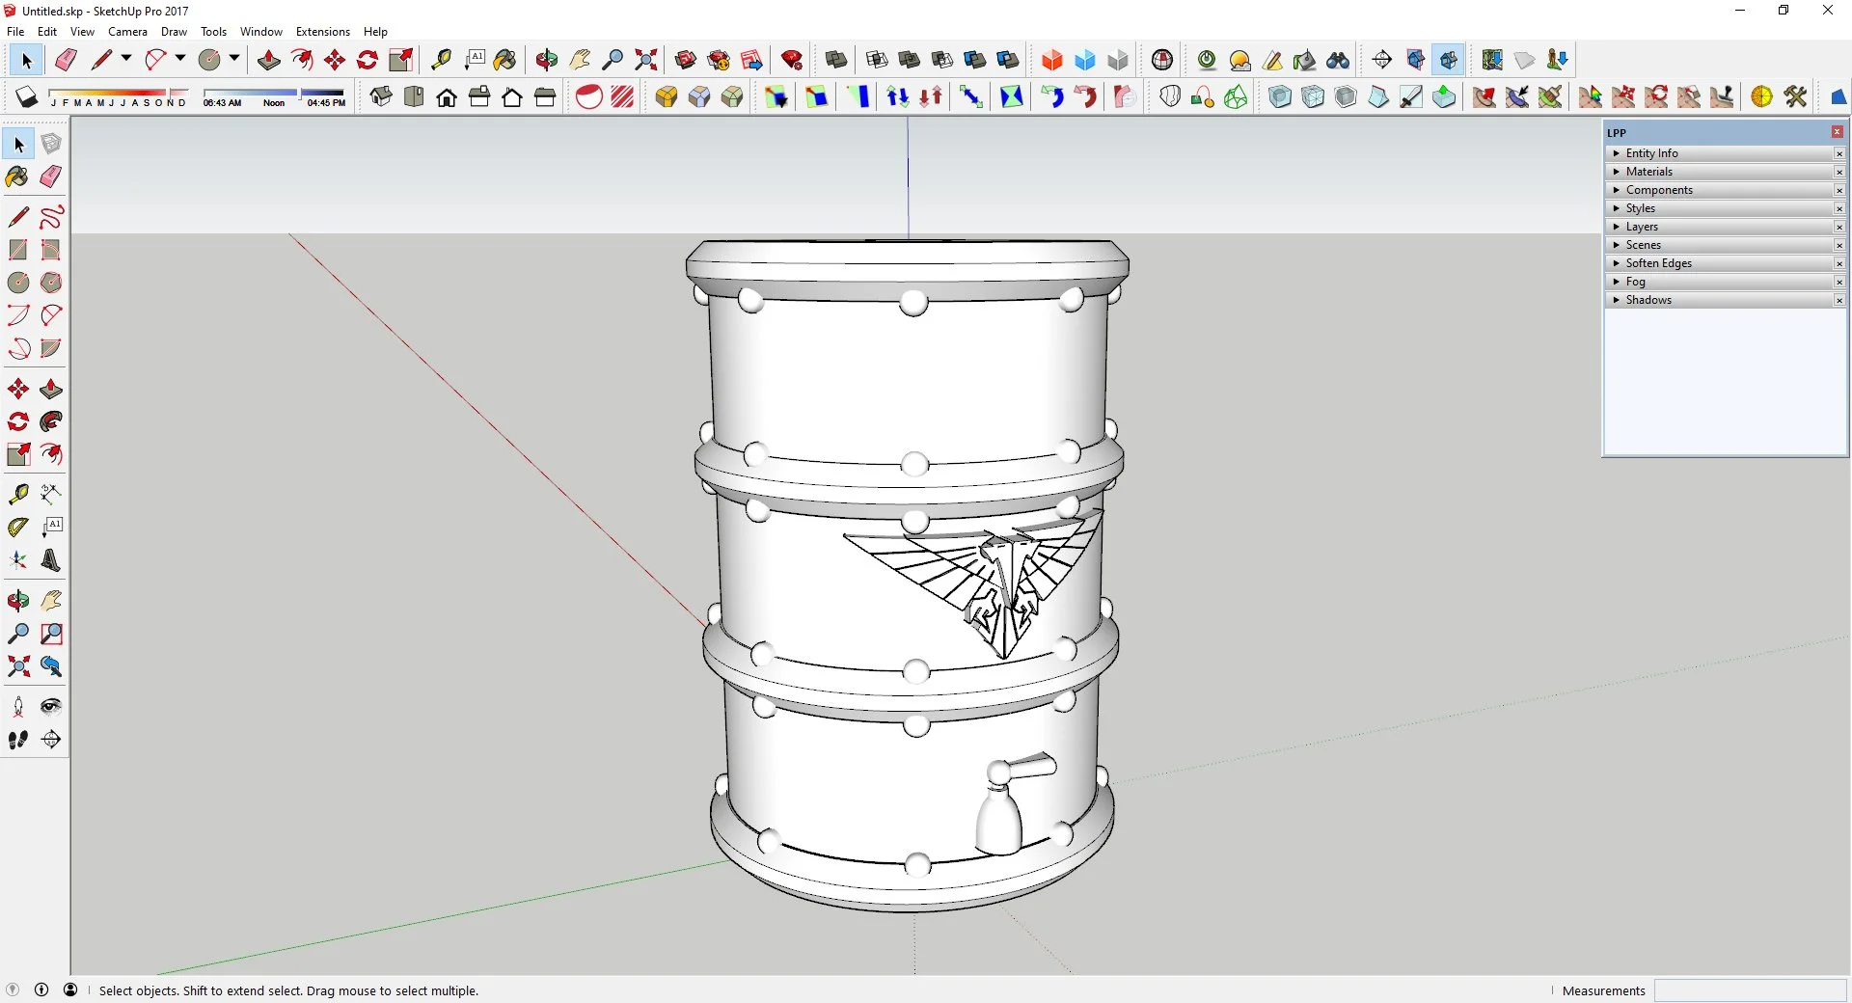Select the Make Component tool in left toolbar
Viewport: 1852px width, 1003px height.
(x=51, y=144)
